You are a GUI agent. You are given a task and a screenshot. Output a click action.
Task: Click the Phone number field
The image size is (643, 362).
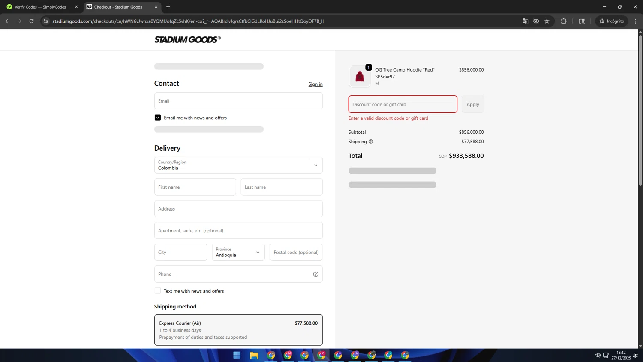(x=238, y=274)
